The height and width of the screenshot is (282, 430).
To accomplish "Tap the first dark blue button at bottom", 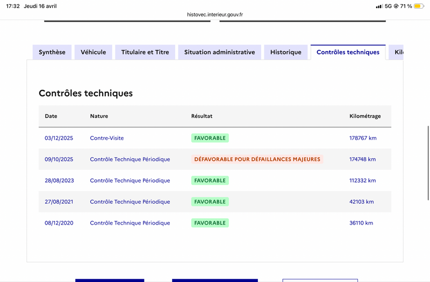I will click(x=110, y=280).
